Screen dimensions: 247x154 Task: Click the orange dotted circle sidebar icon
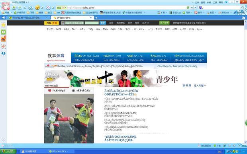click(3, 47)
